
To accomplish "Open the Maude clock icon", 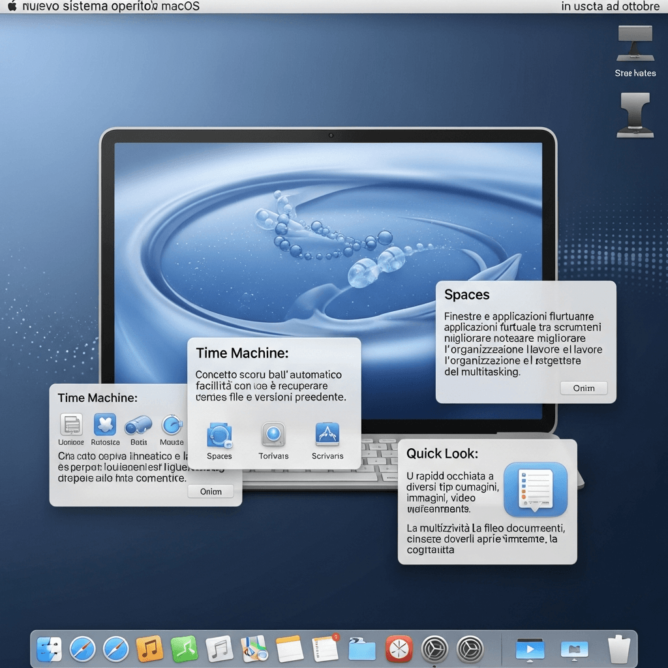I will coord(172,425).
